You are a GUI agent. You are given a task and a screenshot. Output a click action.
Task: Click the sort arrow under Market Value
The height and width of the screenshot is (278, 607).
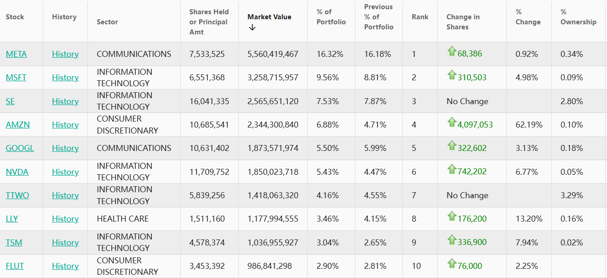pos(252,28)
